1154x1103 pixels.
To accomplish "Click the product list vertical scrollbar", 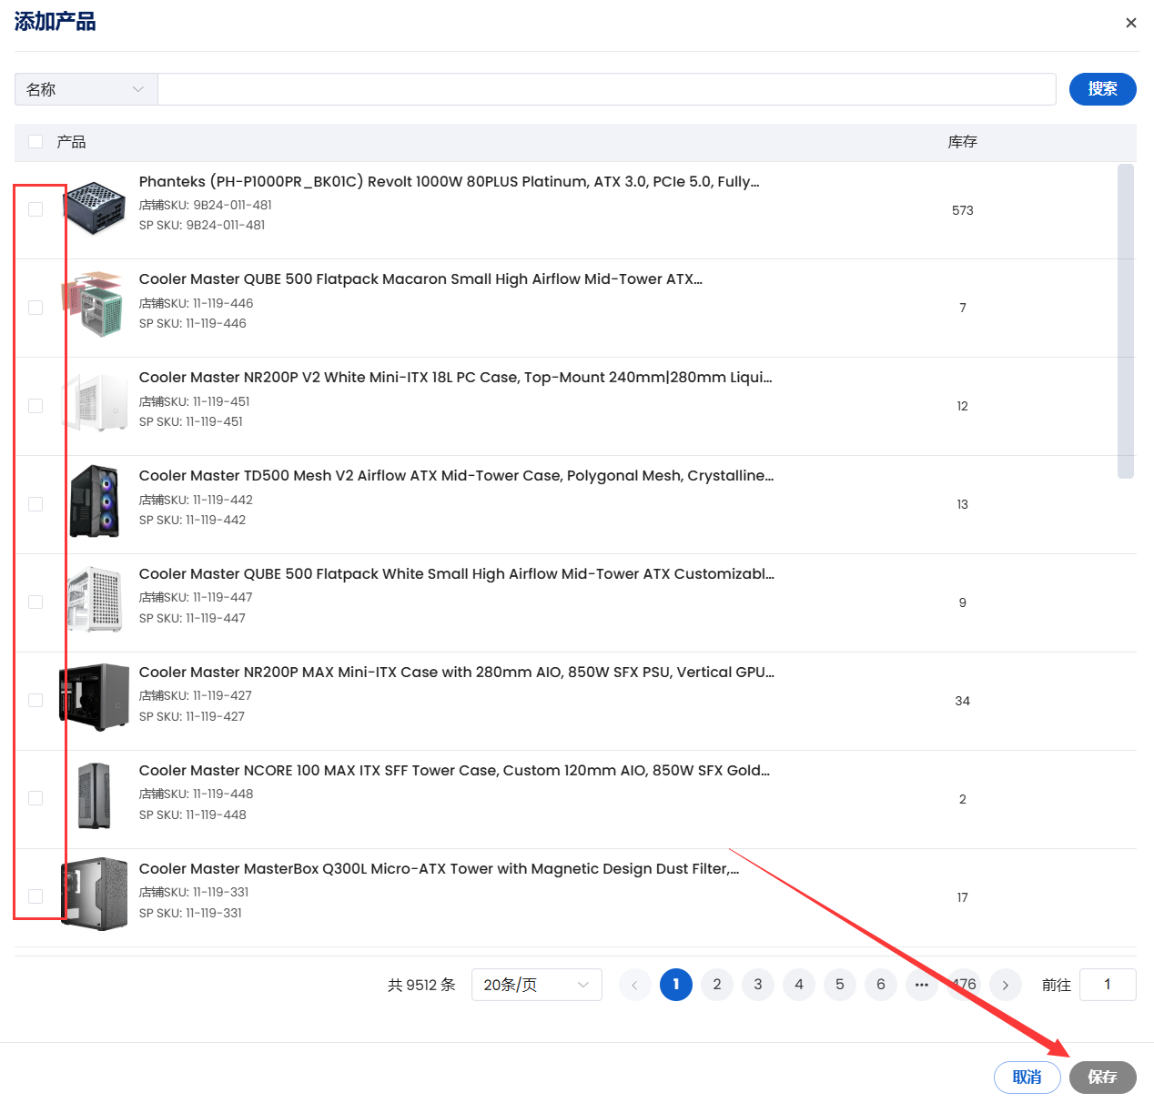I will click(x=1126, y=320).
